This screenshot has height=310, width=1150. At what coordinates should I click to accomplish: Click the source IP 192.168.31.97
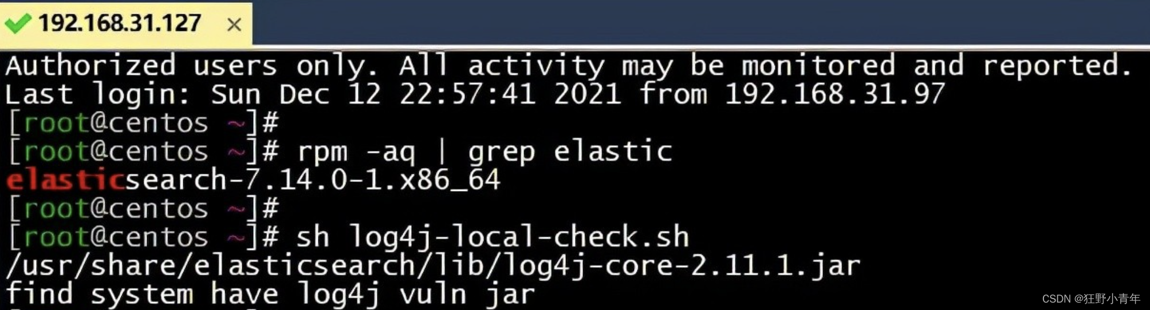pyautogui.click(x=834, y=94)
